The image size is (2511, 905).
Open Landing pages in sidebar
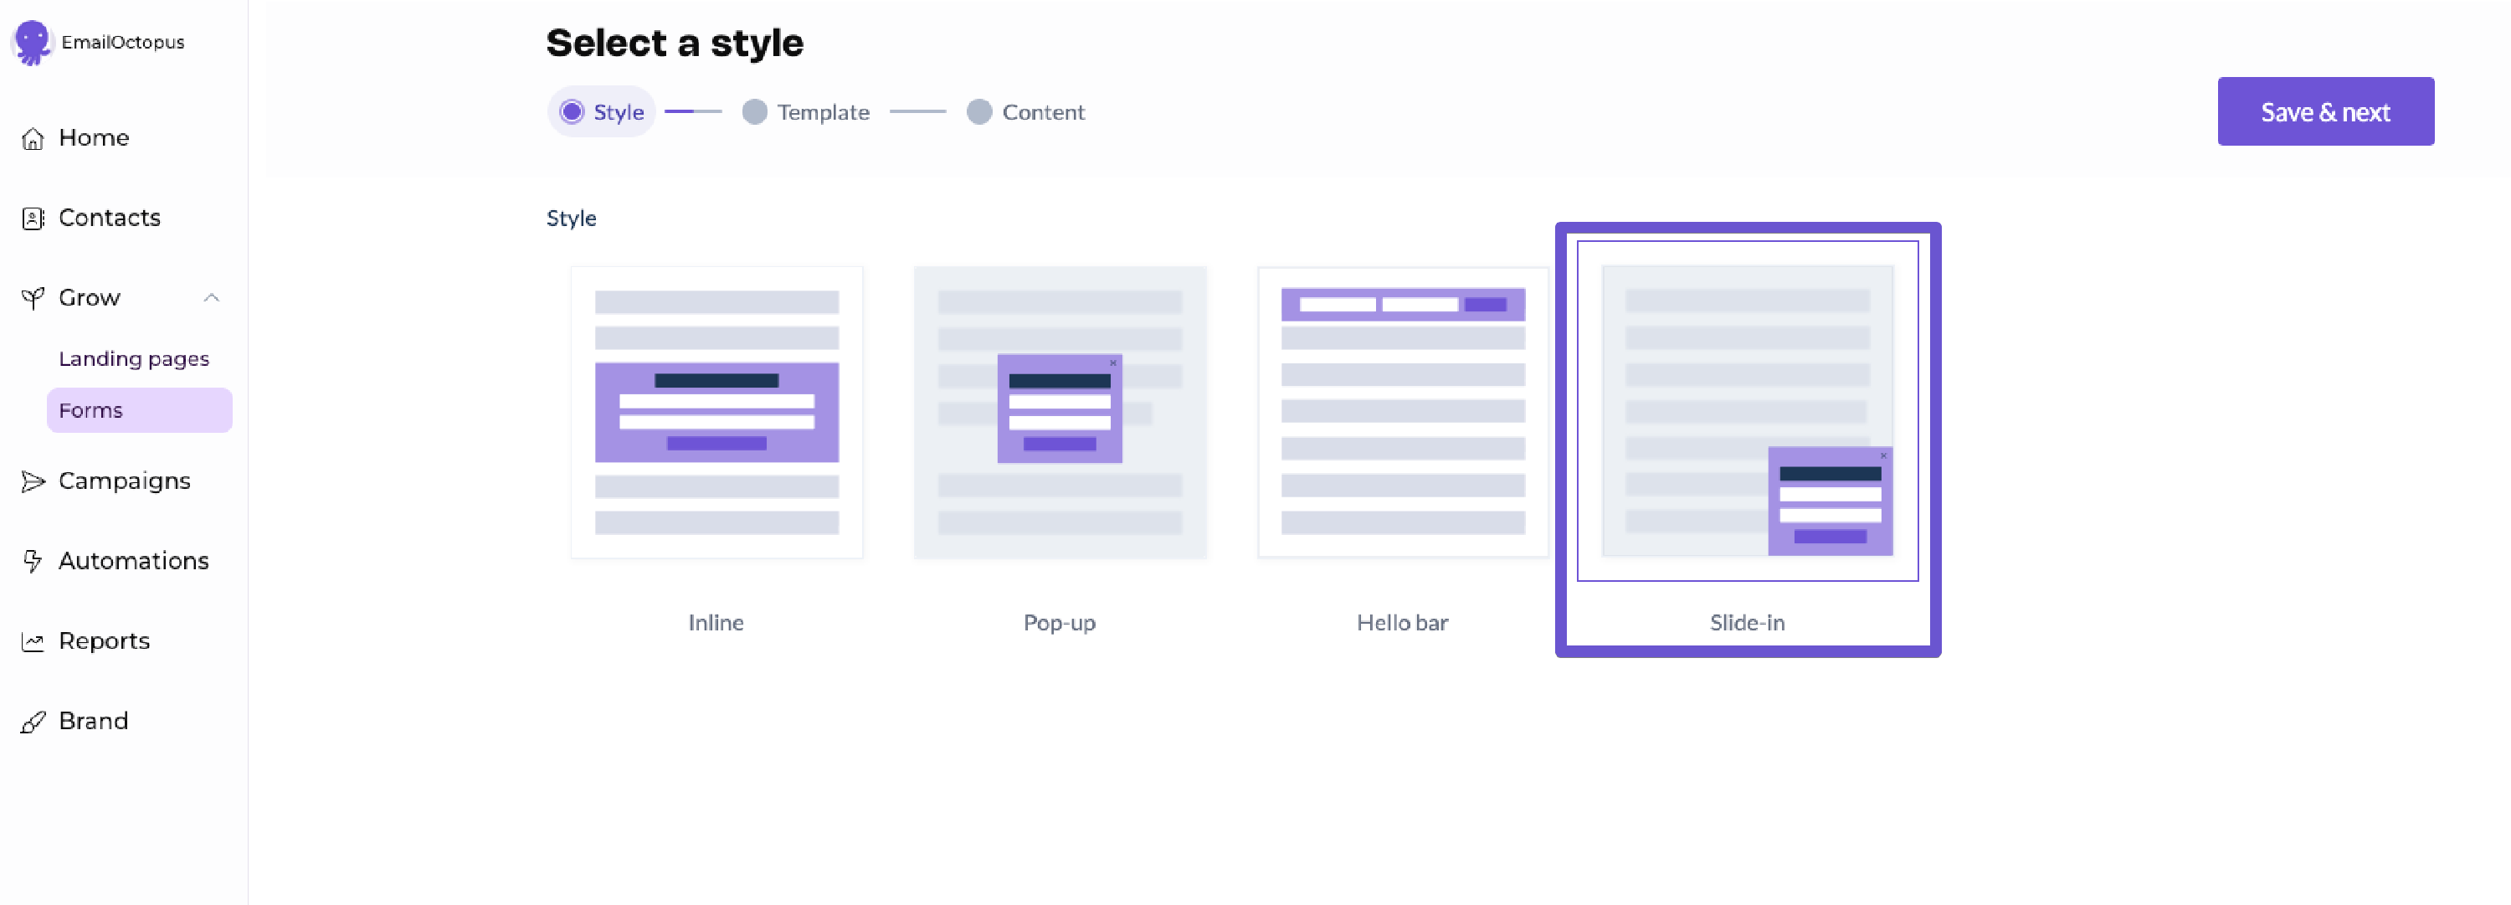134,359
